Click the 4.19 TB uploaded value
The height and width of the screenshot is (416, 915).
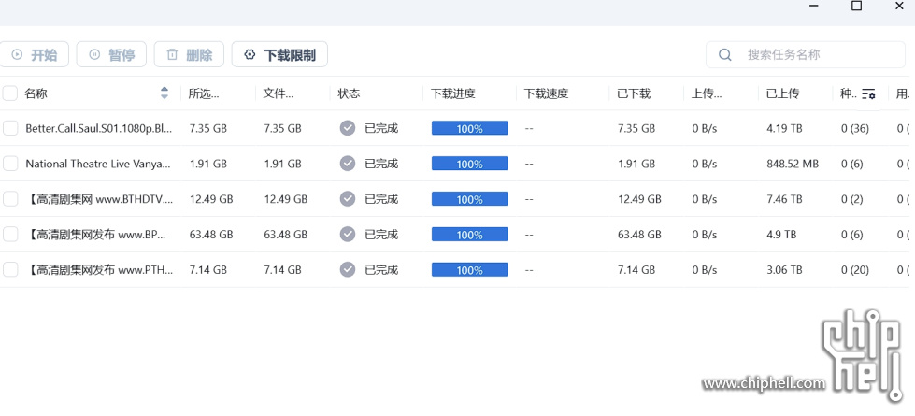click(x=784, y=128)
